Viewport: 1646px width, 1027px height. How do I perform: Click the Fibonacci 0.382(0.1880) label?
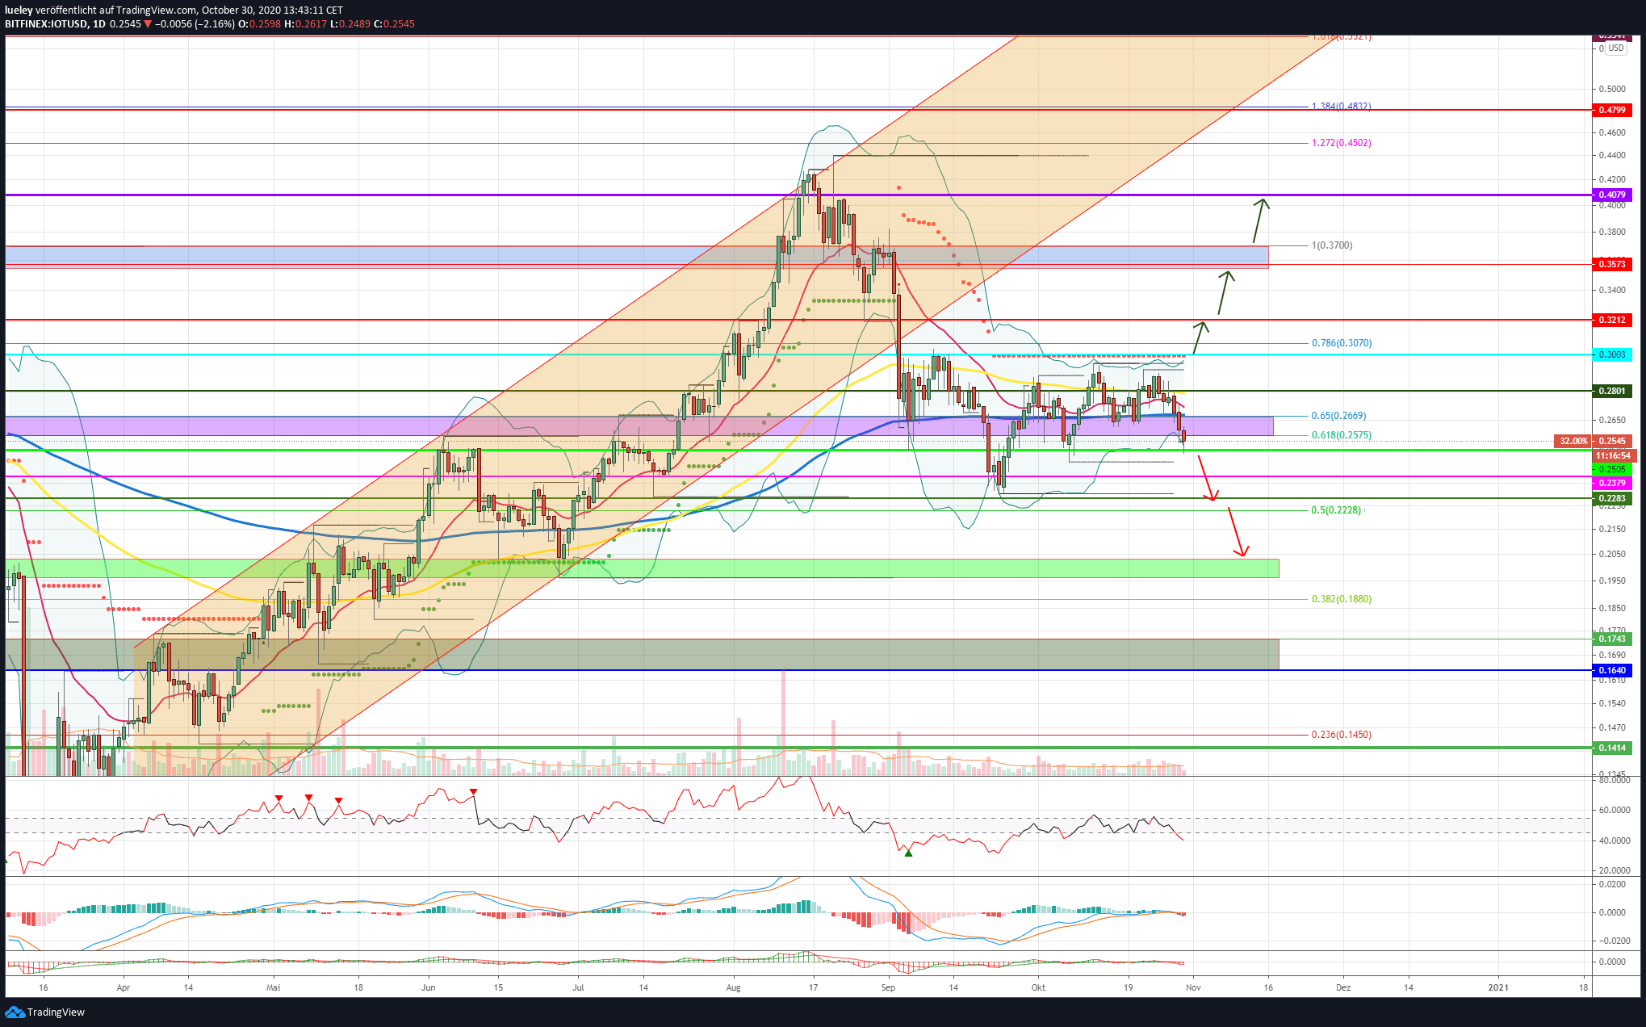pyautogui.click(x=1341, y=599)
